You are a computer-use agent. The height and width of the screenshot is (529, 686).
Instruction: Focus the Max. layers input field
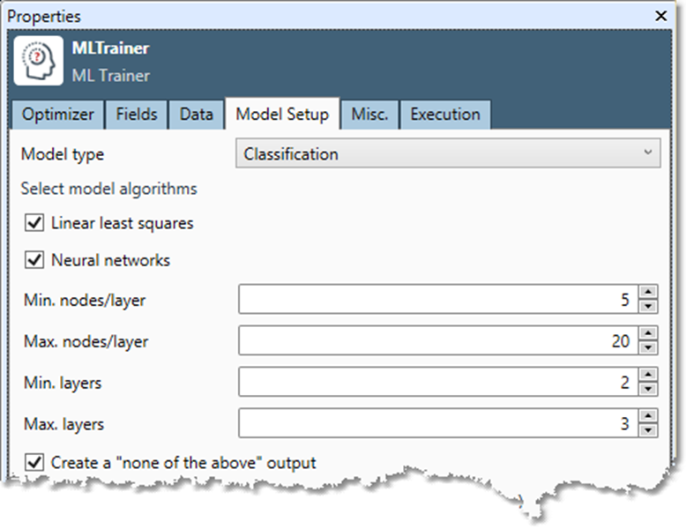pyautogui.click(x=436, y=424)
